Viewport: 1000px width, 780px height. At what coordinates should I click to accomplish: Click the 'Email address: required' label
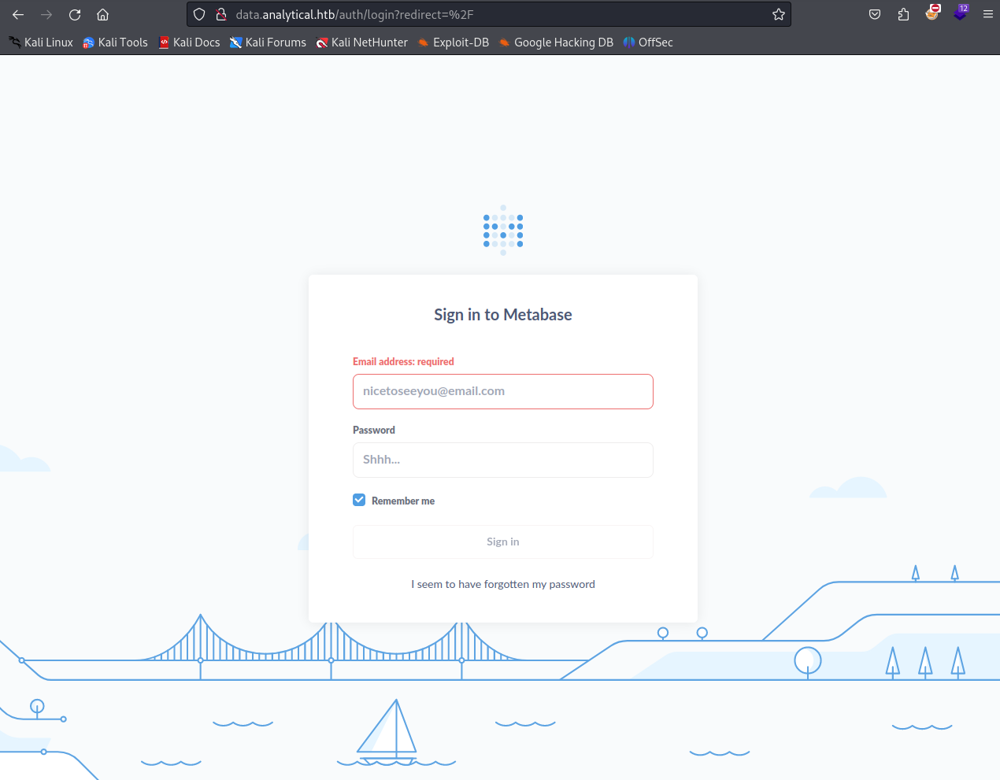403,361
